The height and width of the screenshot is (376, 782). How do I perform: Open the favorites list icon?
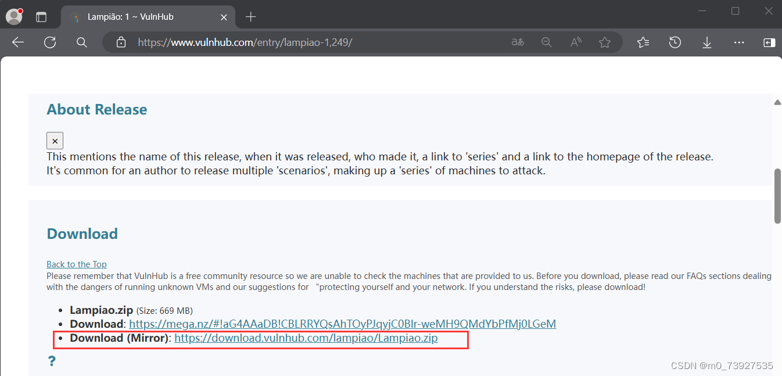pyautogui.click(x=643, y=42)
